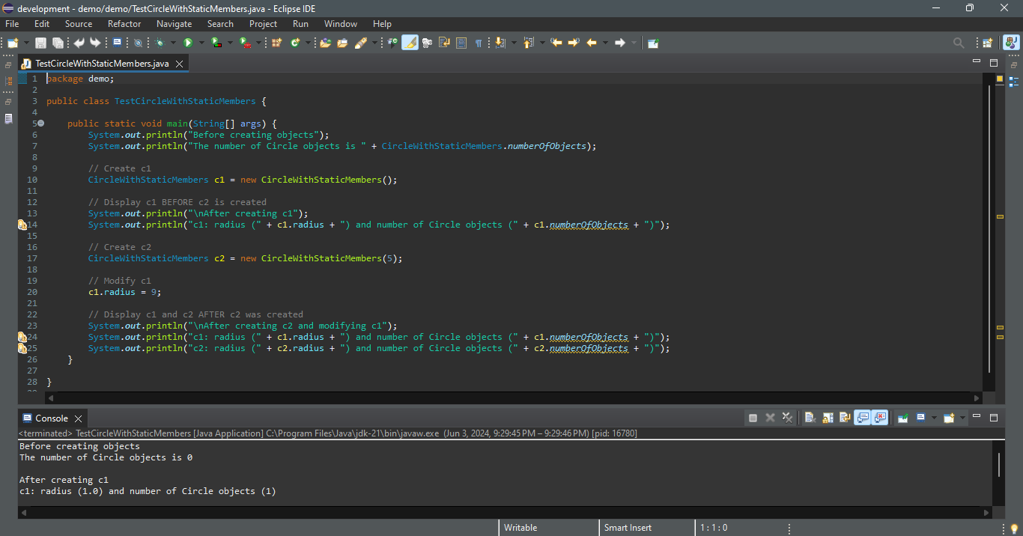Click the Save All toolbar icon
The image size is (1023, 536).
(57, 43)
